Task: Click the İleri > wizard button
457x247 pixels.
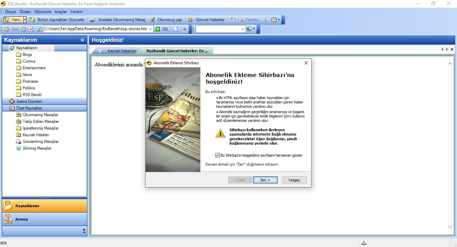Action: [265, 180]
